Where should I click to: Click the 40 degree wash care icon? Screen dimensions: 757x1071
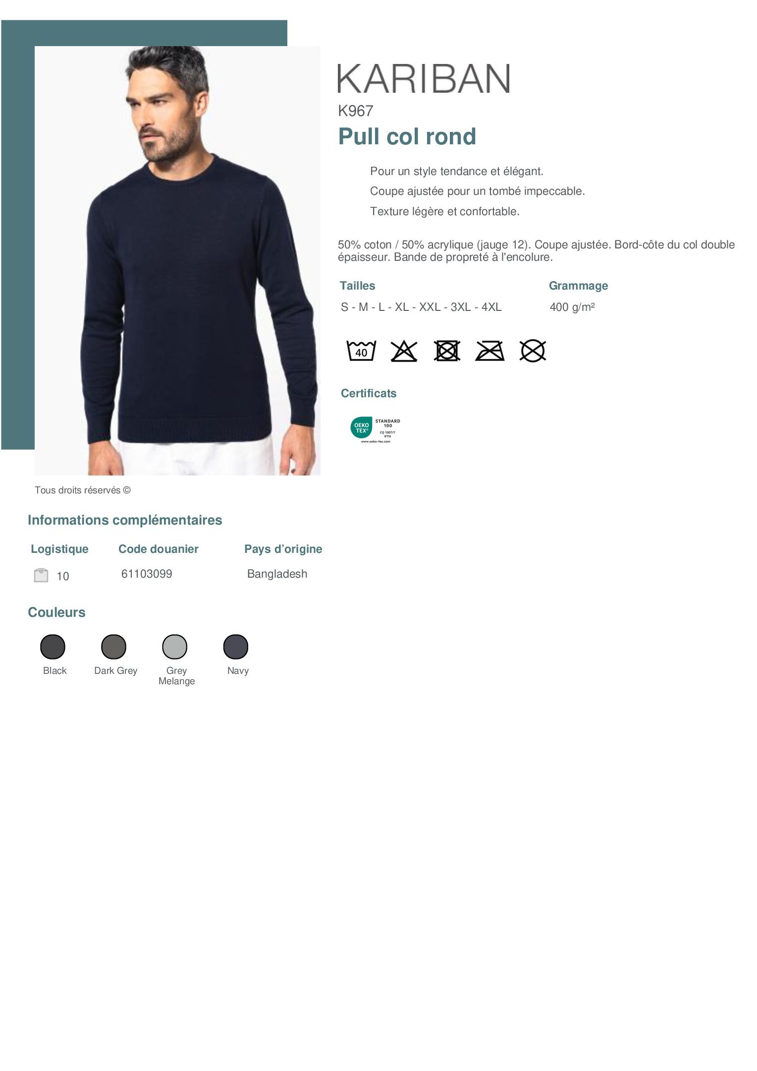point(361,351)
